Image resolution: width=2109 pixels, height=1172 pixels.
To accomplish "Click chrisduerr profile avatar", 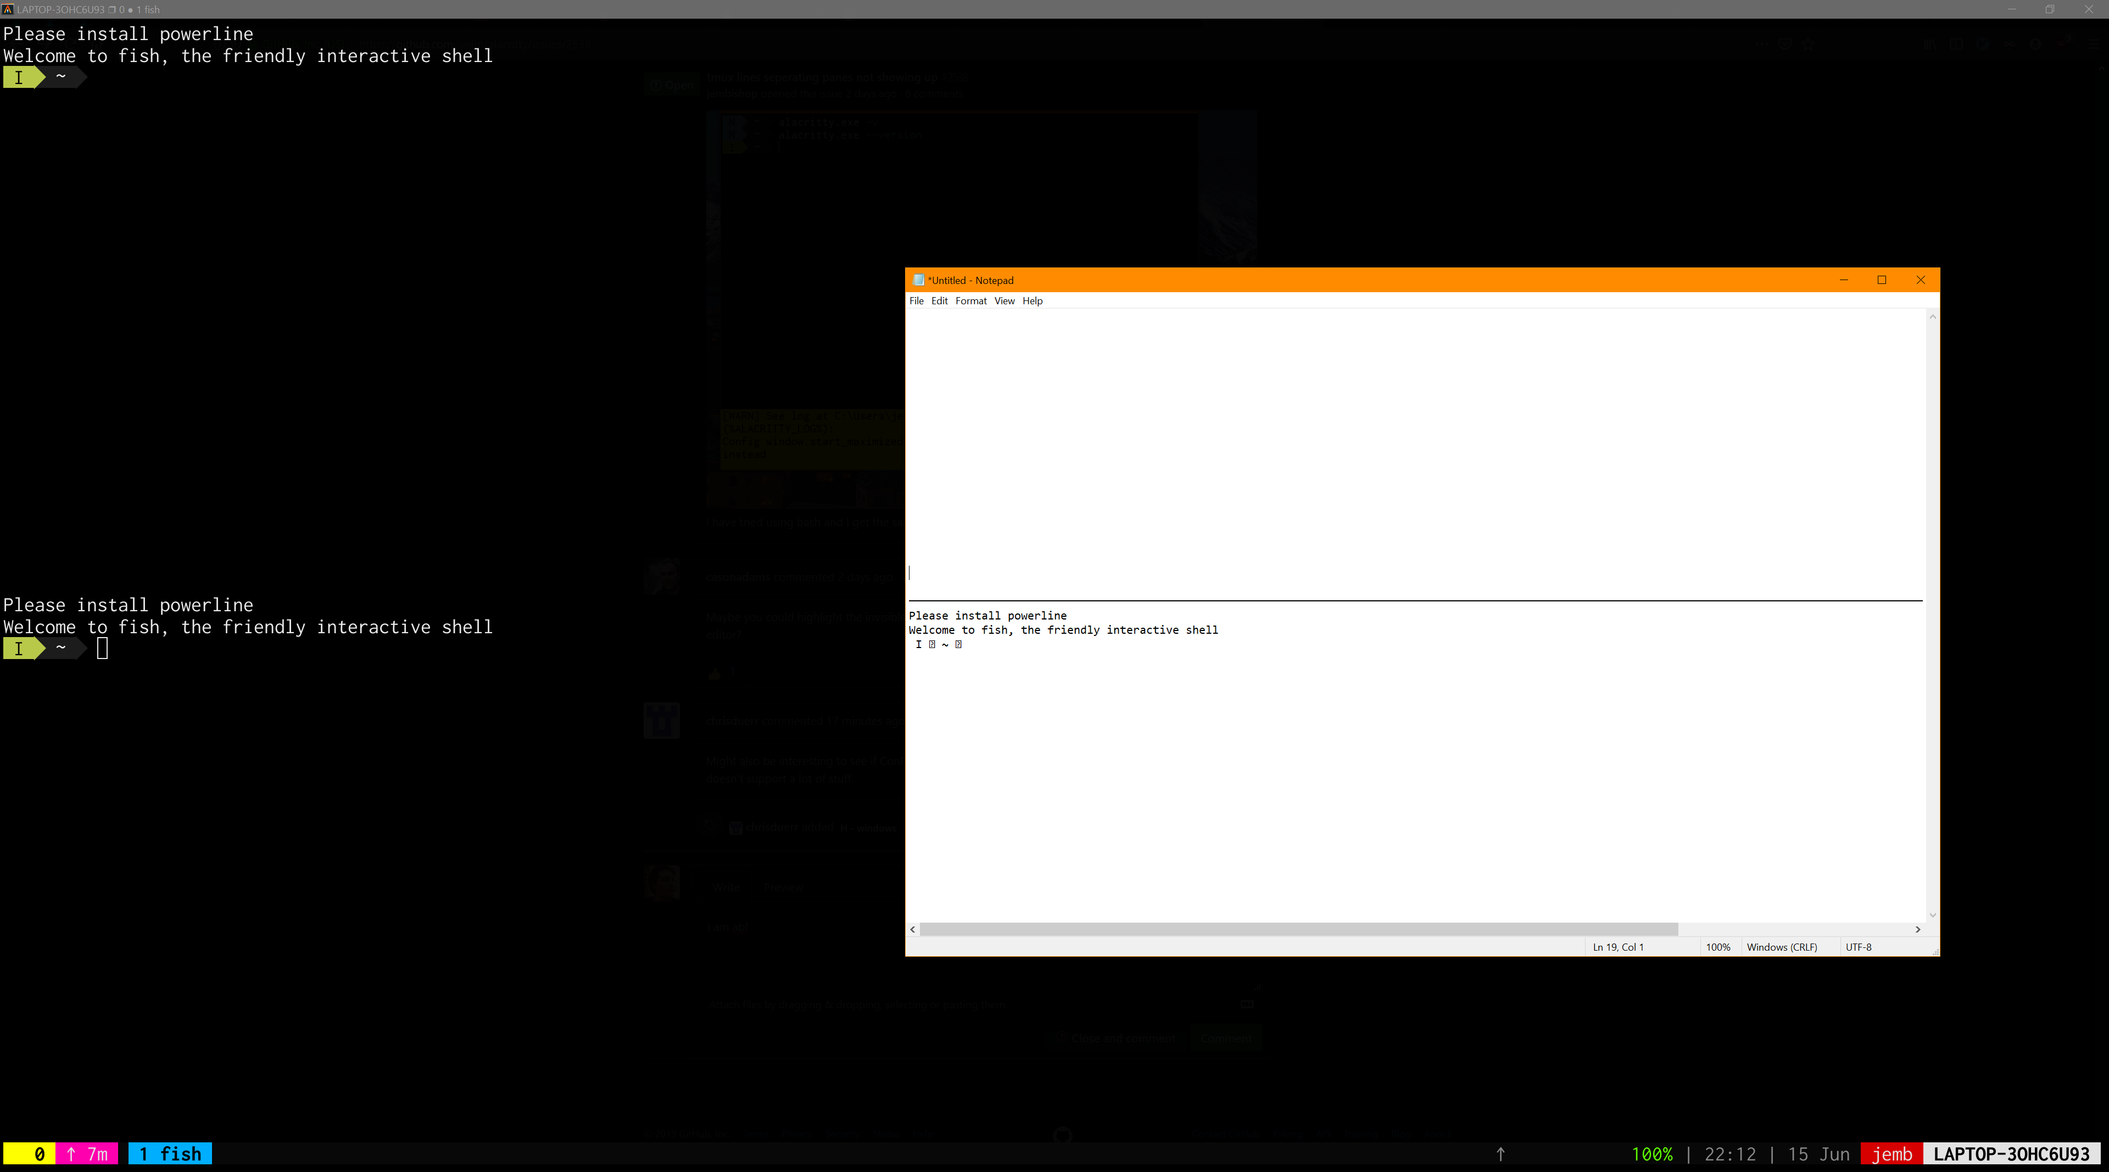I will pos(662,720).
